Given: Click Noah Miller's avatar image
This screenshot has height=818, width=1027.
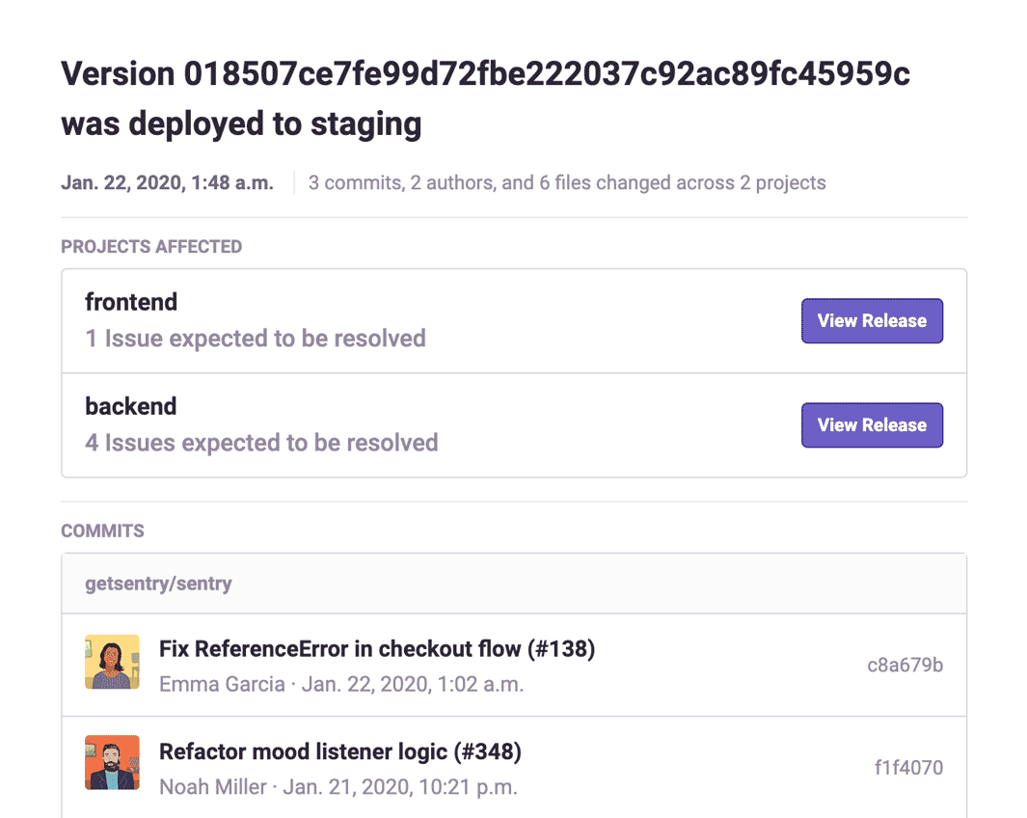Looking at the screenshot, I should 112,763.
